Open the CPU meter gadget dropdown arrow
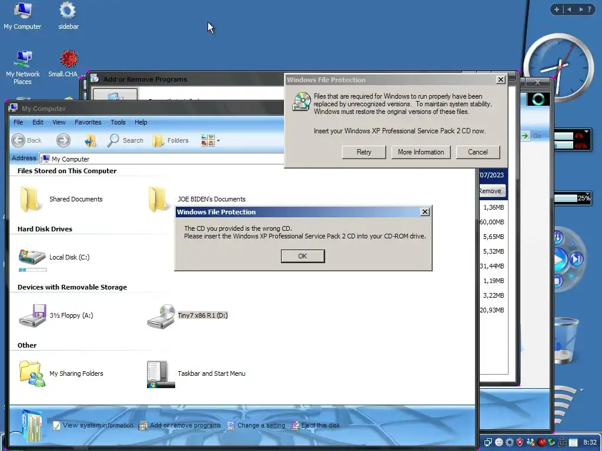Viewport: 602px width, 451px height. (x=587, y=131)
